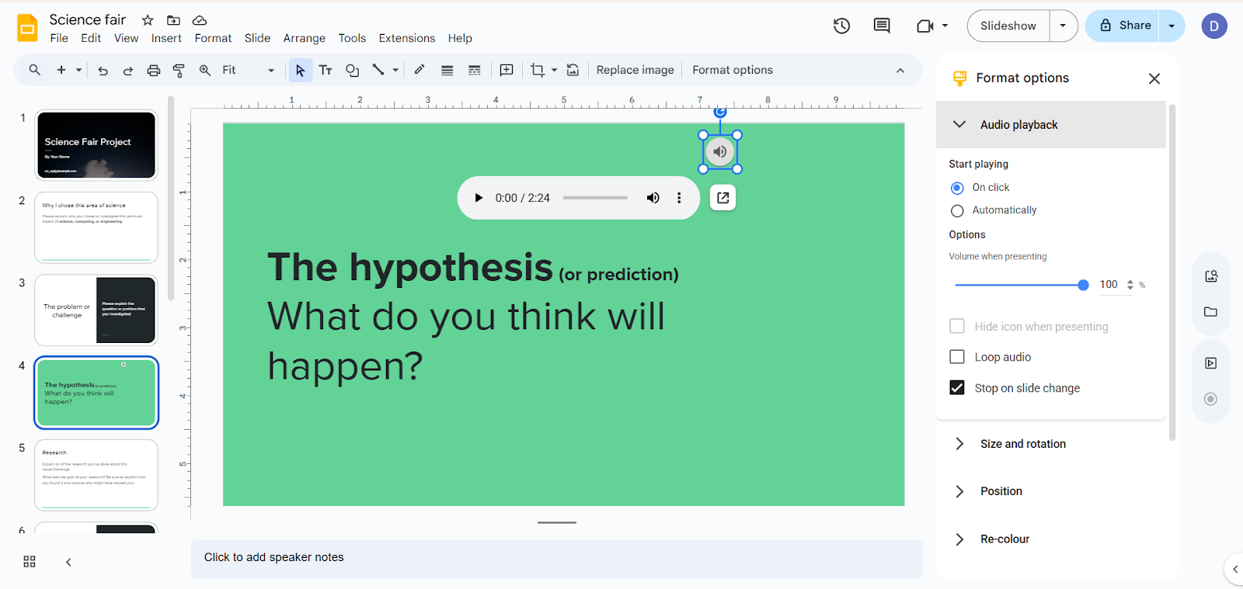Open border weight options
Viewport: 1243px width, 589px height.
coord(447,71)
